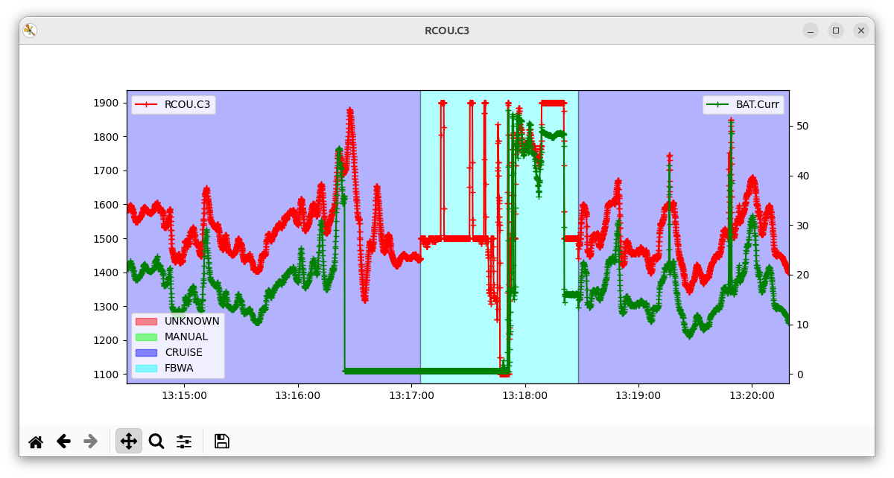Click the RCOU.C3 legend entry
Image resolution: width=894 pixels, height=478 pixels.
[187, 105]
